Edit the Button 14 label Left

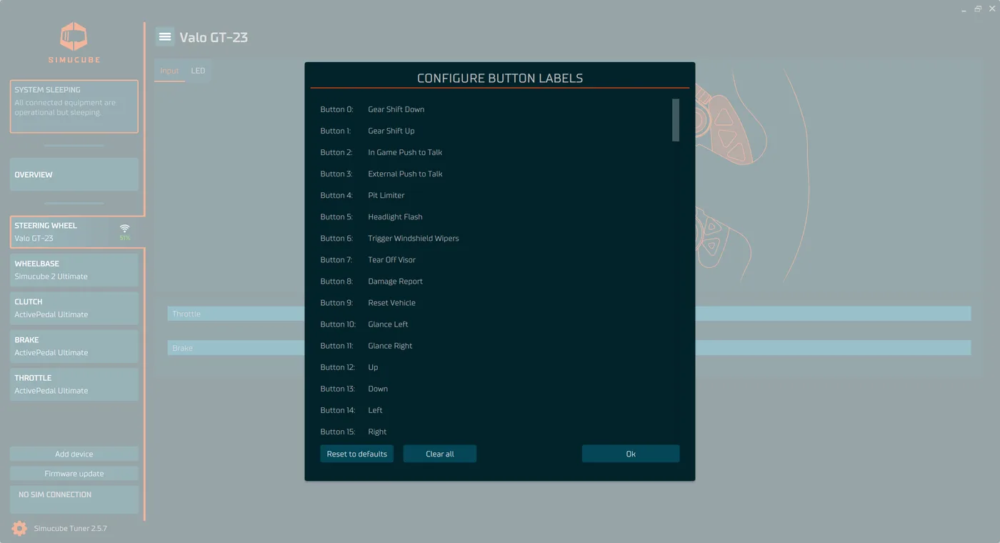[375, 409]
